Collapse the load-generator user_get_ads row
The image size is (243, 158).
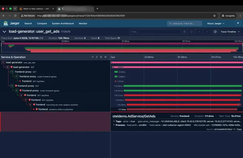click(3, 62)
